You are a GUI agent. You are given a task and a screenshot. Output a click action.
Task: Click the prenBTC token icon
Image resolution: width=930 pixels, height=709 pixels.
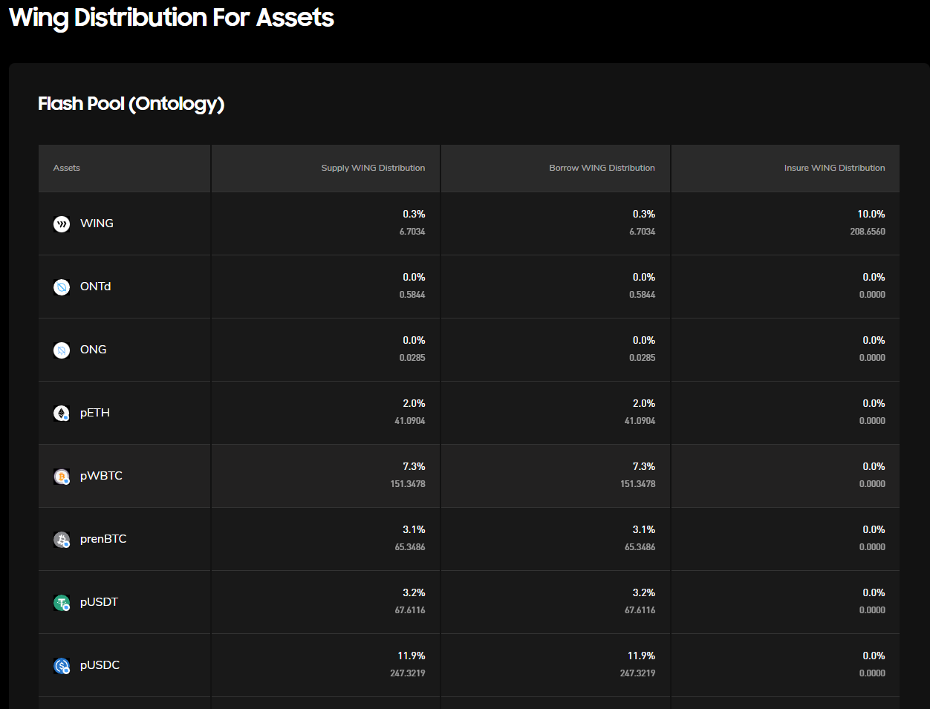point(62,539)
